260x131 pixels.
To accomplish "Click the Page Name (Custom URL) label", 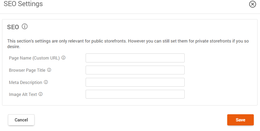I will 34,58.
